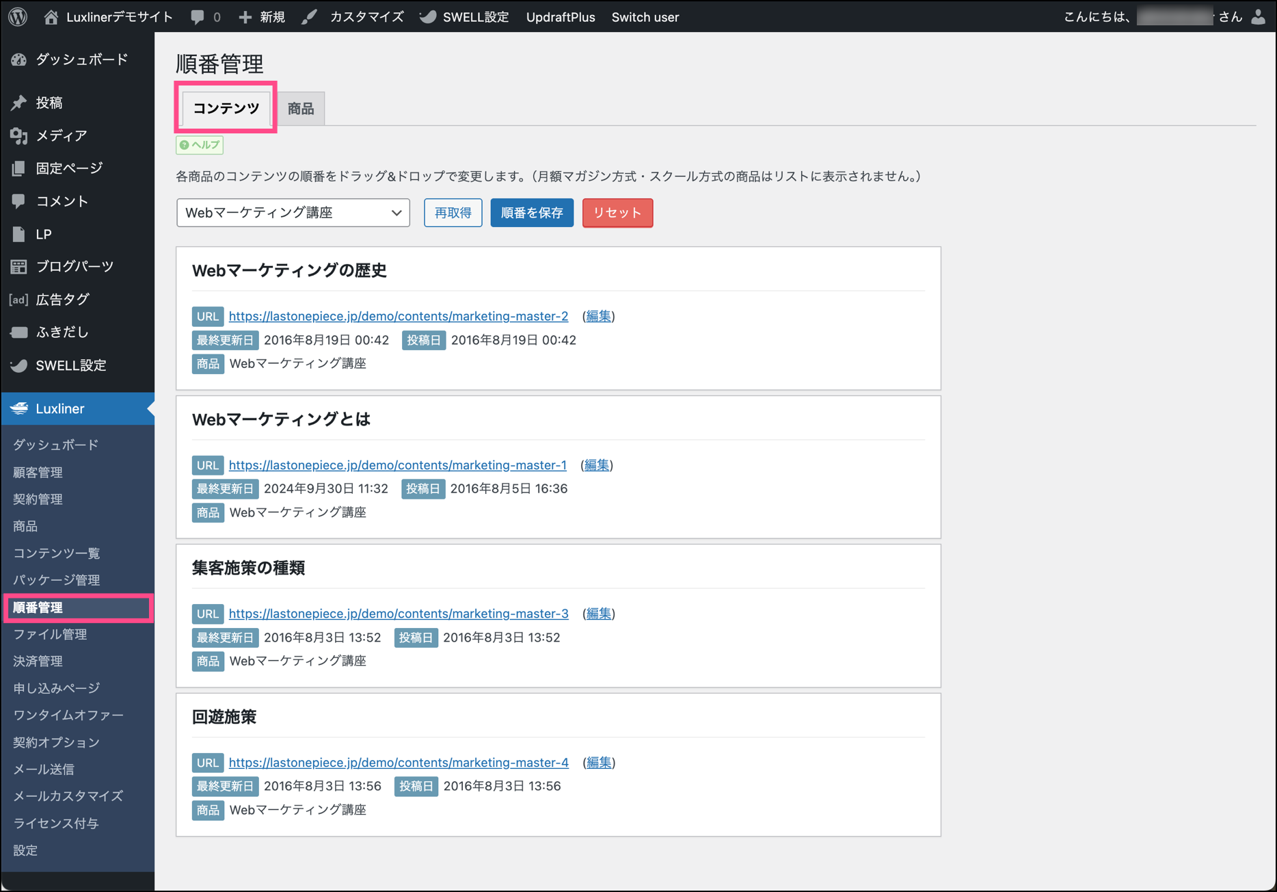
Task: Open ファイル管理 in the Luxliner submenu
Action: pyautogui.click(x=50, y=634)
